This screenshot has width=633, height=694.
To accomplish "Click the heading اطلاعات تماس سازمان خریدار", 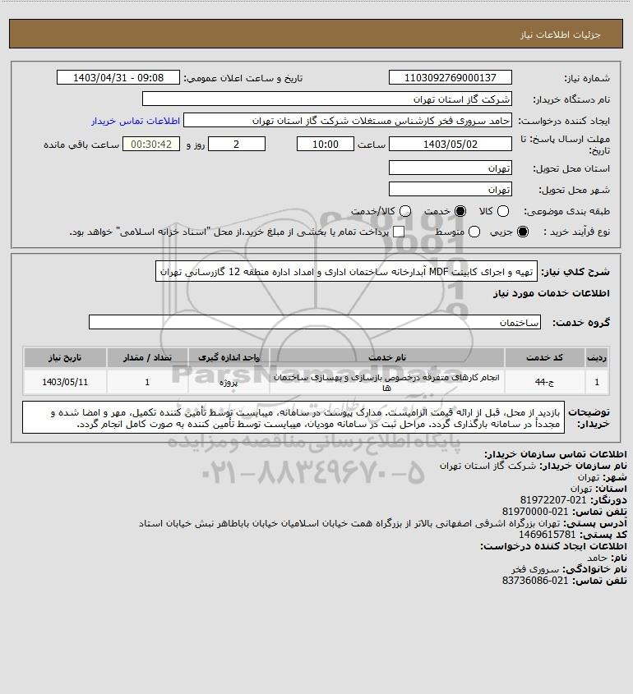I will (556, 454).
